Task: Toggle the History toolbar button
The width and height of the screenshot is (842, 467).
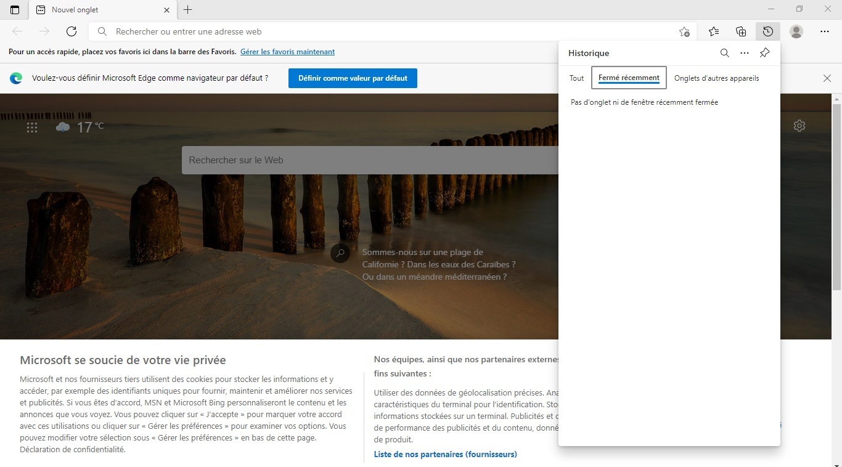Action: tap(768, 31)
